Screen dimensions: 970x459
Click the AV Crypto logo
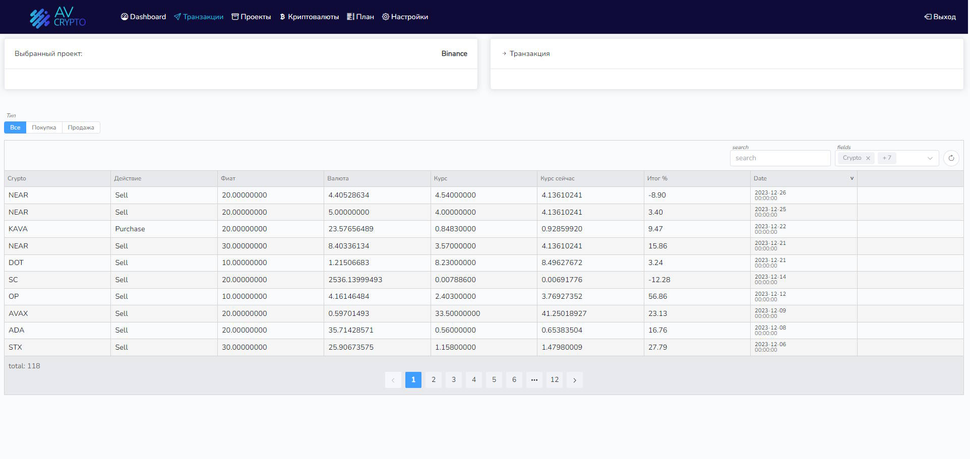[57, 17]
